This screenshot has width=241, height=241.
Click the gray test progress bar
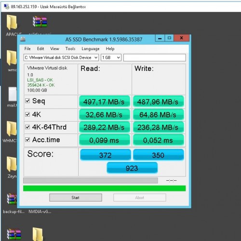(x=91, y=180)
